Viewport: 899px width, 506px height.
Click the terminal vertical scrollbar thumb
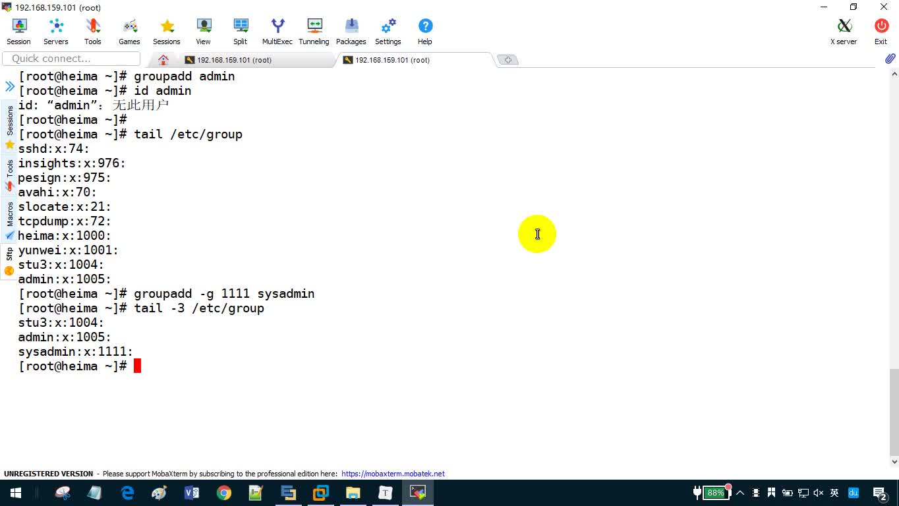coord(894,412)
